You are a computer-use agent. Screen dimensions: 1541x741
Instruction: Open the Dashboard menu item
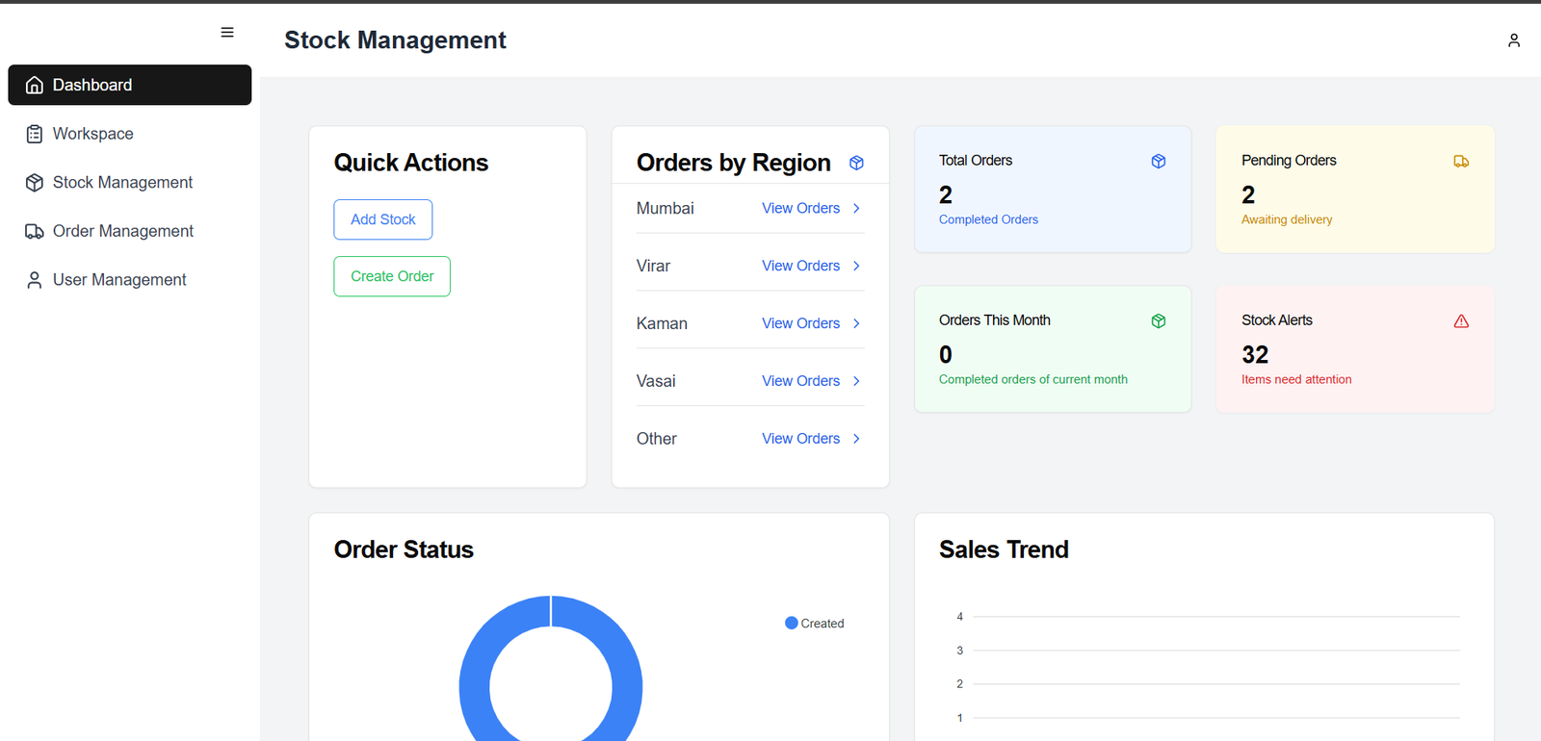[130, 85]
